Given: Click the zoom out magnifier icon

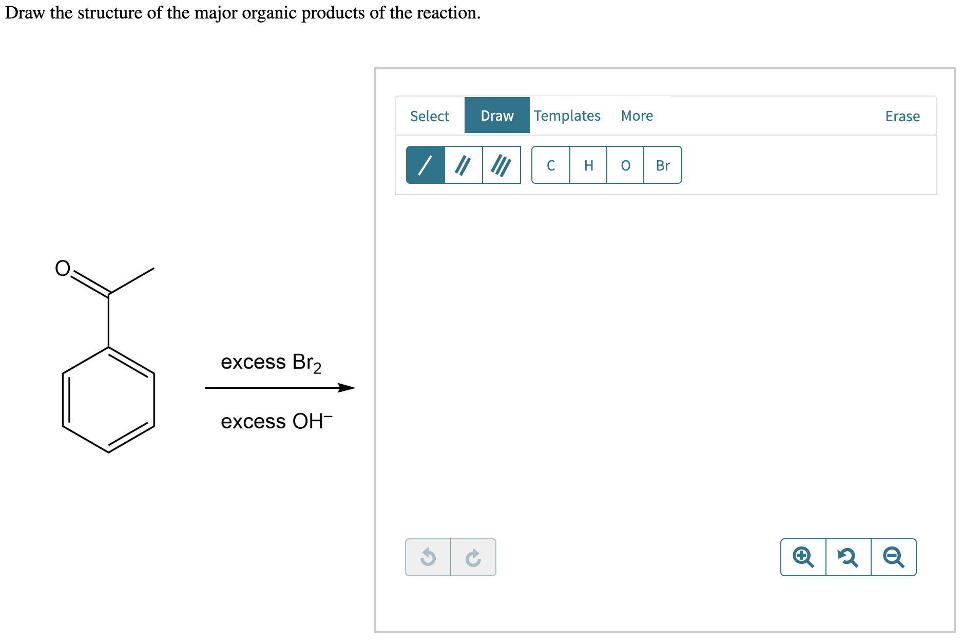Looking at the screenshot, I should [x=893, y=557].
